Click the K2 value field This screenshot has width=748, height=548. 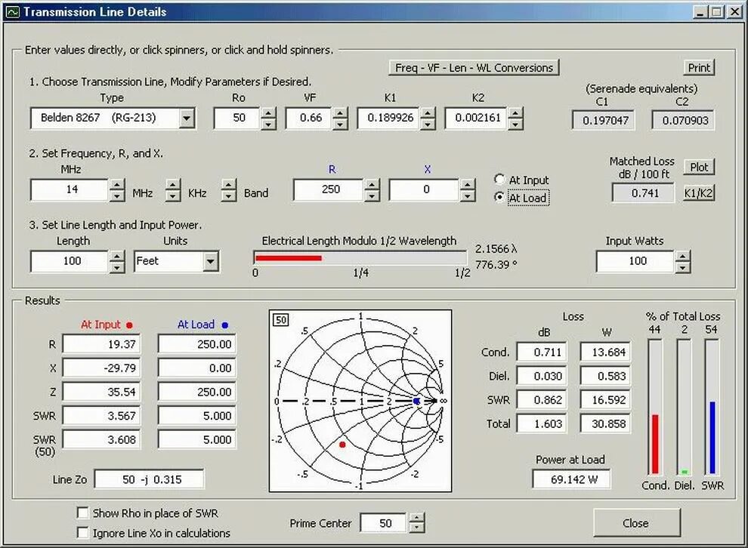click(477, 119)
